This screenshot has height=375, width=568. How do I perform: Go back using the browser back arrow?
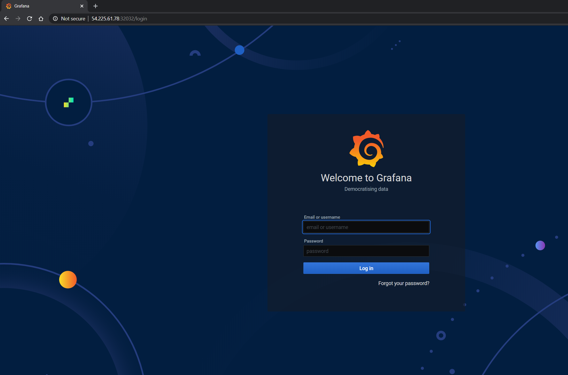[6, 19]
